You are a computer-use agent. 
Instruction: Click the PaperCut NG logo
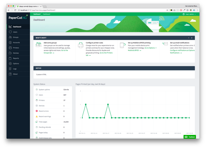[x=18, y=17]
